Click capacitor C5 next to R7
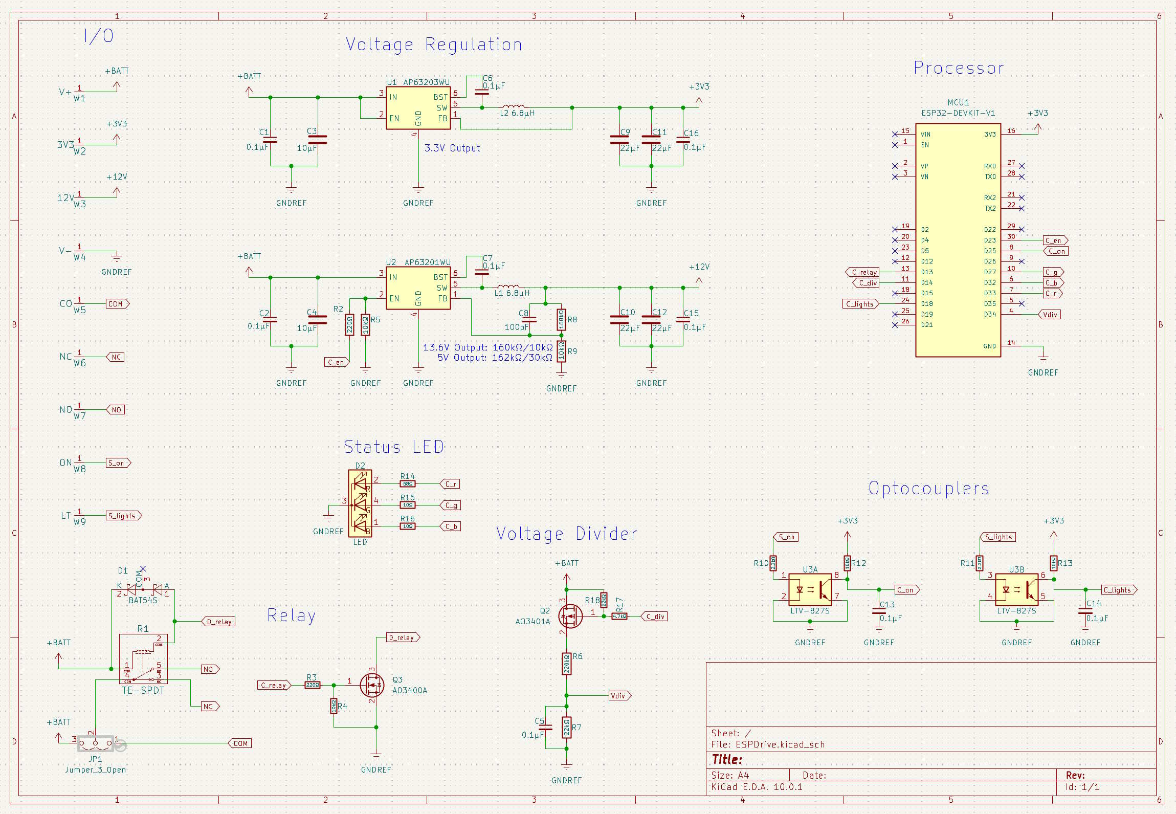The width and height of the screenshot is (1176, 814). [545, 727]
